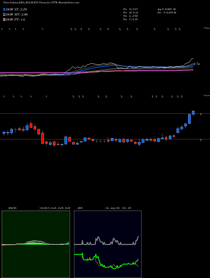Click the 'Pre L: 2.90' value
The width and height of the screenshot is (210, 278).
131,16
